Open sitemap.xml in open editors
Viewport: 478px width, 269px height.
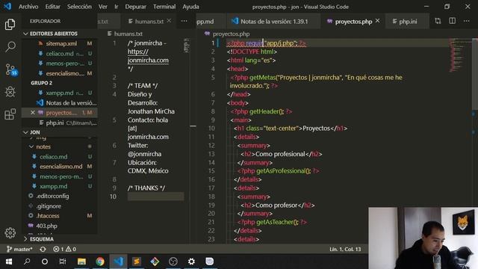tap(61, 43)
